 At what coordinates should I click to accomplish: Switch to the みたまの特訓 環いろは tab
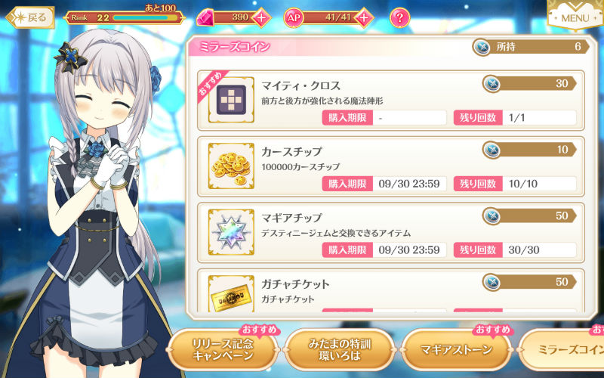click(340, 349)
